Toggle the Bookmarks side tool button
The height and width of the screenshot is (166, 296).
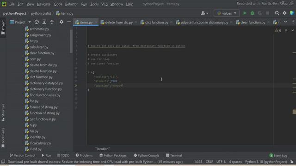(3, 137)
